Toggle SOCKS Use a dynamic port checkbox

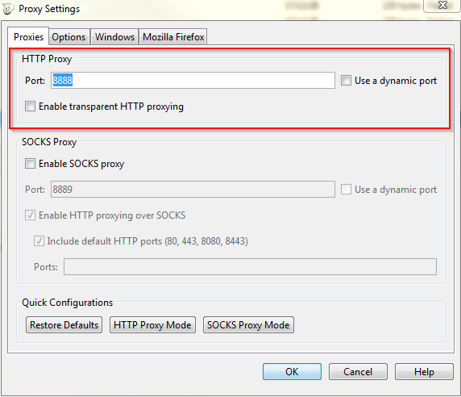point(346,190)
